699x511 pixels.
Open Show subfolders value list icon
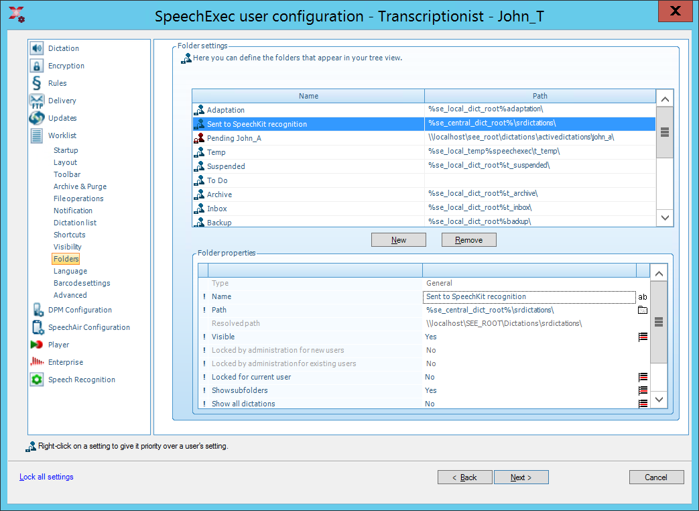pos(643,390)
